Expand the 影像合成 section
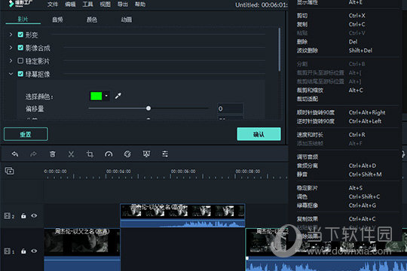This screenshot has height=271, width=407. pos(11,47)
